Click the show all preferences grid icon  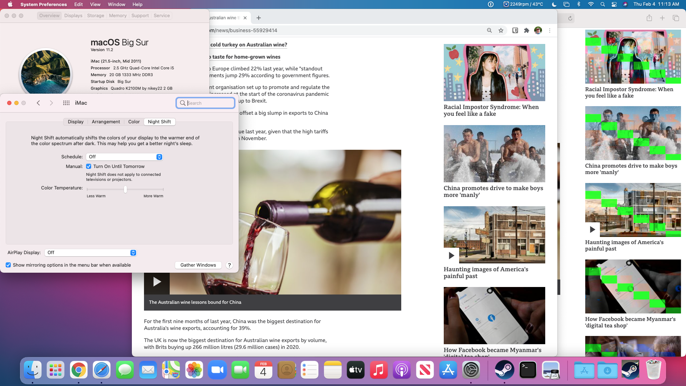66,103
